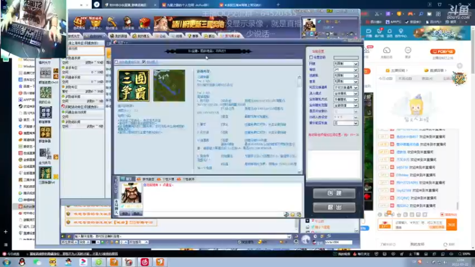This screenshot has height=267, width=475.
Task: Click the orange 发送 button in Douyu chat
Action: (452, 225)
